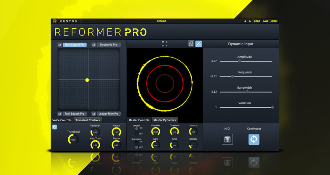330x175 pixels.
Task: Click the Frequency value -0.51
Action: coord(214,76)
